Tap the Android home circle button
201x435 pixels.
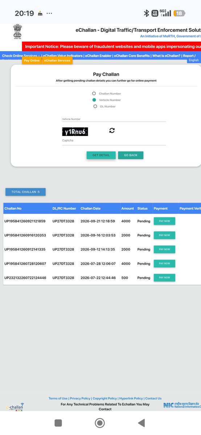point(100,423)
